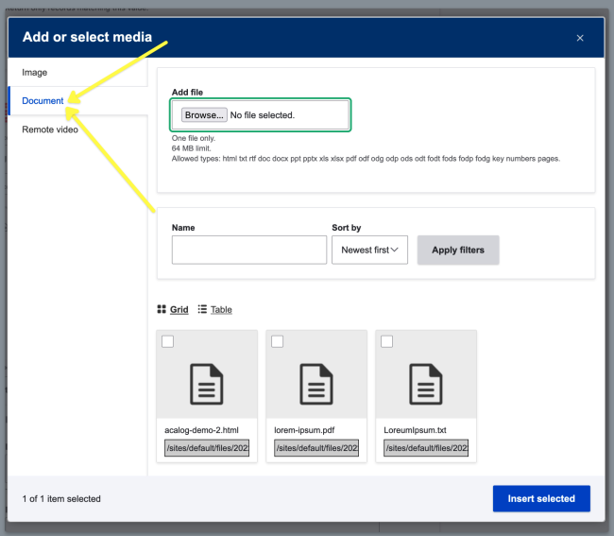This screenshot has height=536, width=614.
Task: Select the lorem-ipsum.pdf checkbox
Action: coord(278,342)
